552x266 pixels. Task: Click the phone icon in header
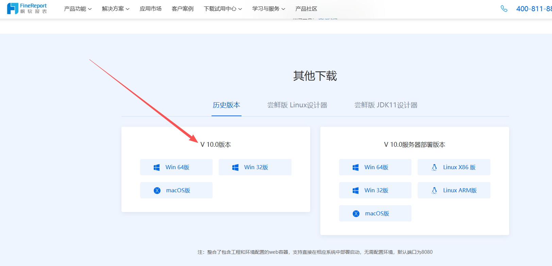(504, 9)
